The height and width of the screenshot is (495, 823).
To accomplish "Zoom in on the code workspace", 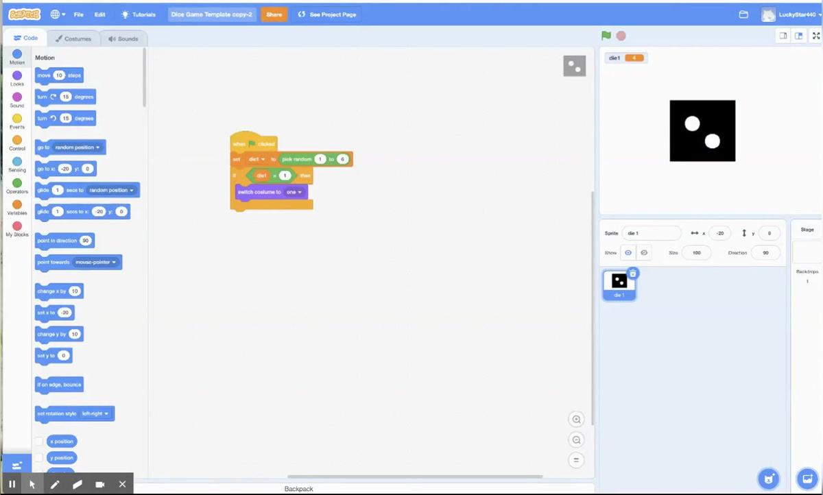I will (x=577, y=420).
